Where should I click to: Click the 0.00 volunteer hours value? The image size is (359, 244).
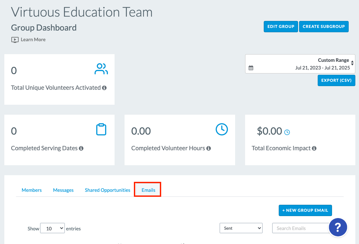(x=141, y=131)
